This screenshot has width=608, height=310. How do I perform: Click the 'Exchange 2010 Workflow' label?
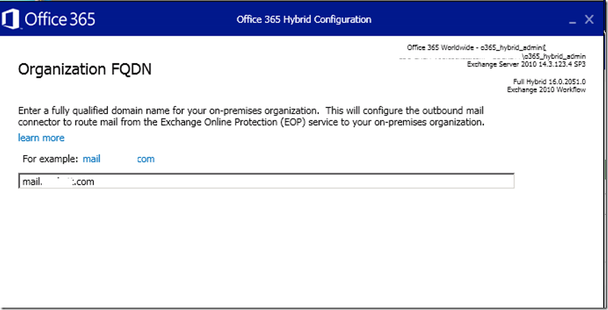click(x=546, y=90)
